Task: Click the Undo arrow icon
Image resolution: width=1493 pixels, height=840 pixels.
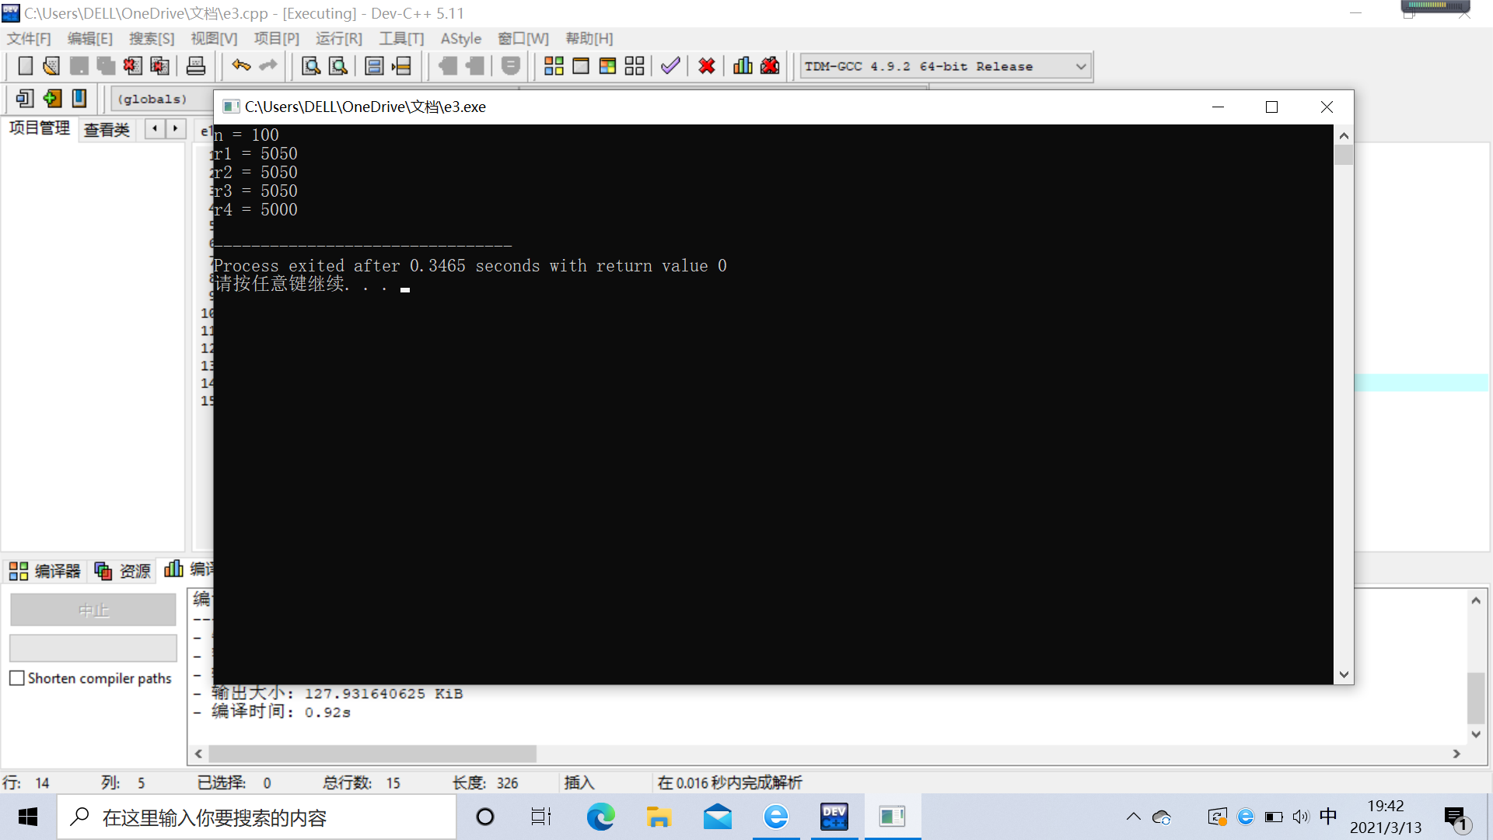Action: click(x=241, y=66)
